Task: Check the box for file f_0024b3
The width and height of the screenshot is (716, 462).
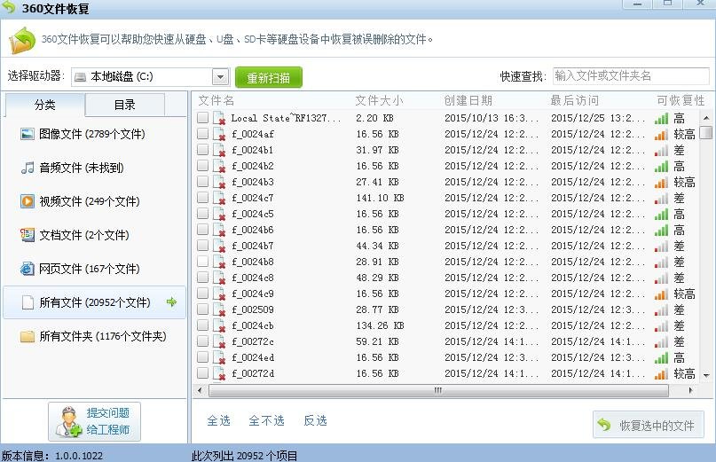Action: click(203, 182)
